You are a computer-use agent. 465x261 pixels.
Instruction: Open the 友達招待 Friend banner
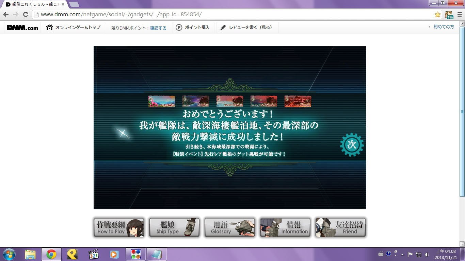tap(340, 228)
